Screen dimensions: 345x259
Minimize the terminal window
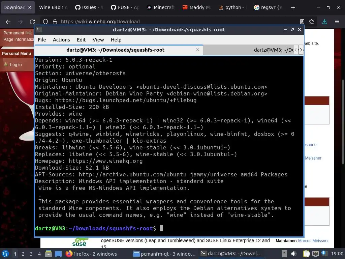[x=285, y=30]
